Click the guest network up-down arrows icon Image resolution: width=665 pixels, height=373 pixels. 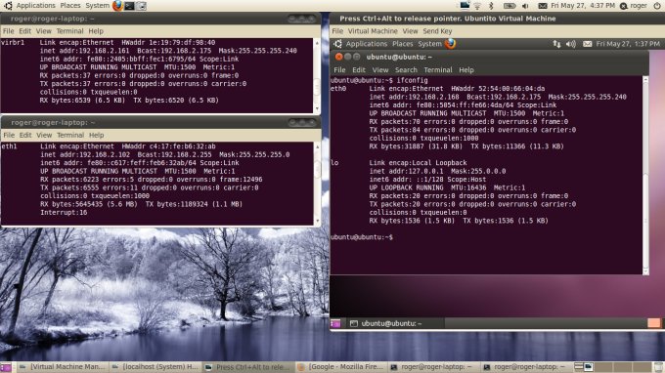[x=556, y=44]
